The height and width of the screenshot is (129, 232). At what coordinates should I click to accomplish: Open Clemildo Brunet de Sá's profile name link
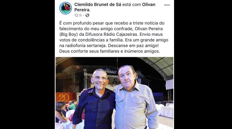pyautogui.click(x=98, y=4)
